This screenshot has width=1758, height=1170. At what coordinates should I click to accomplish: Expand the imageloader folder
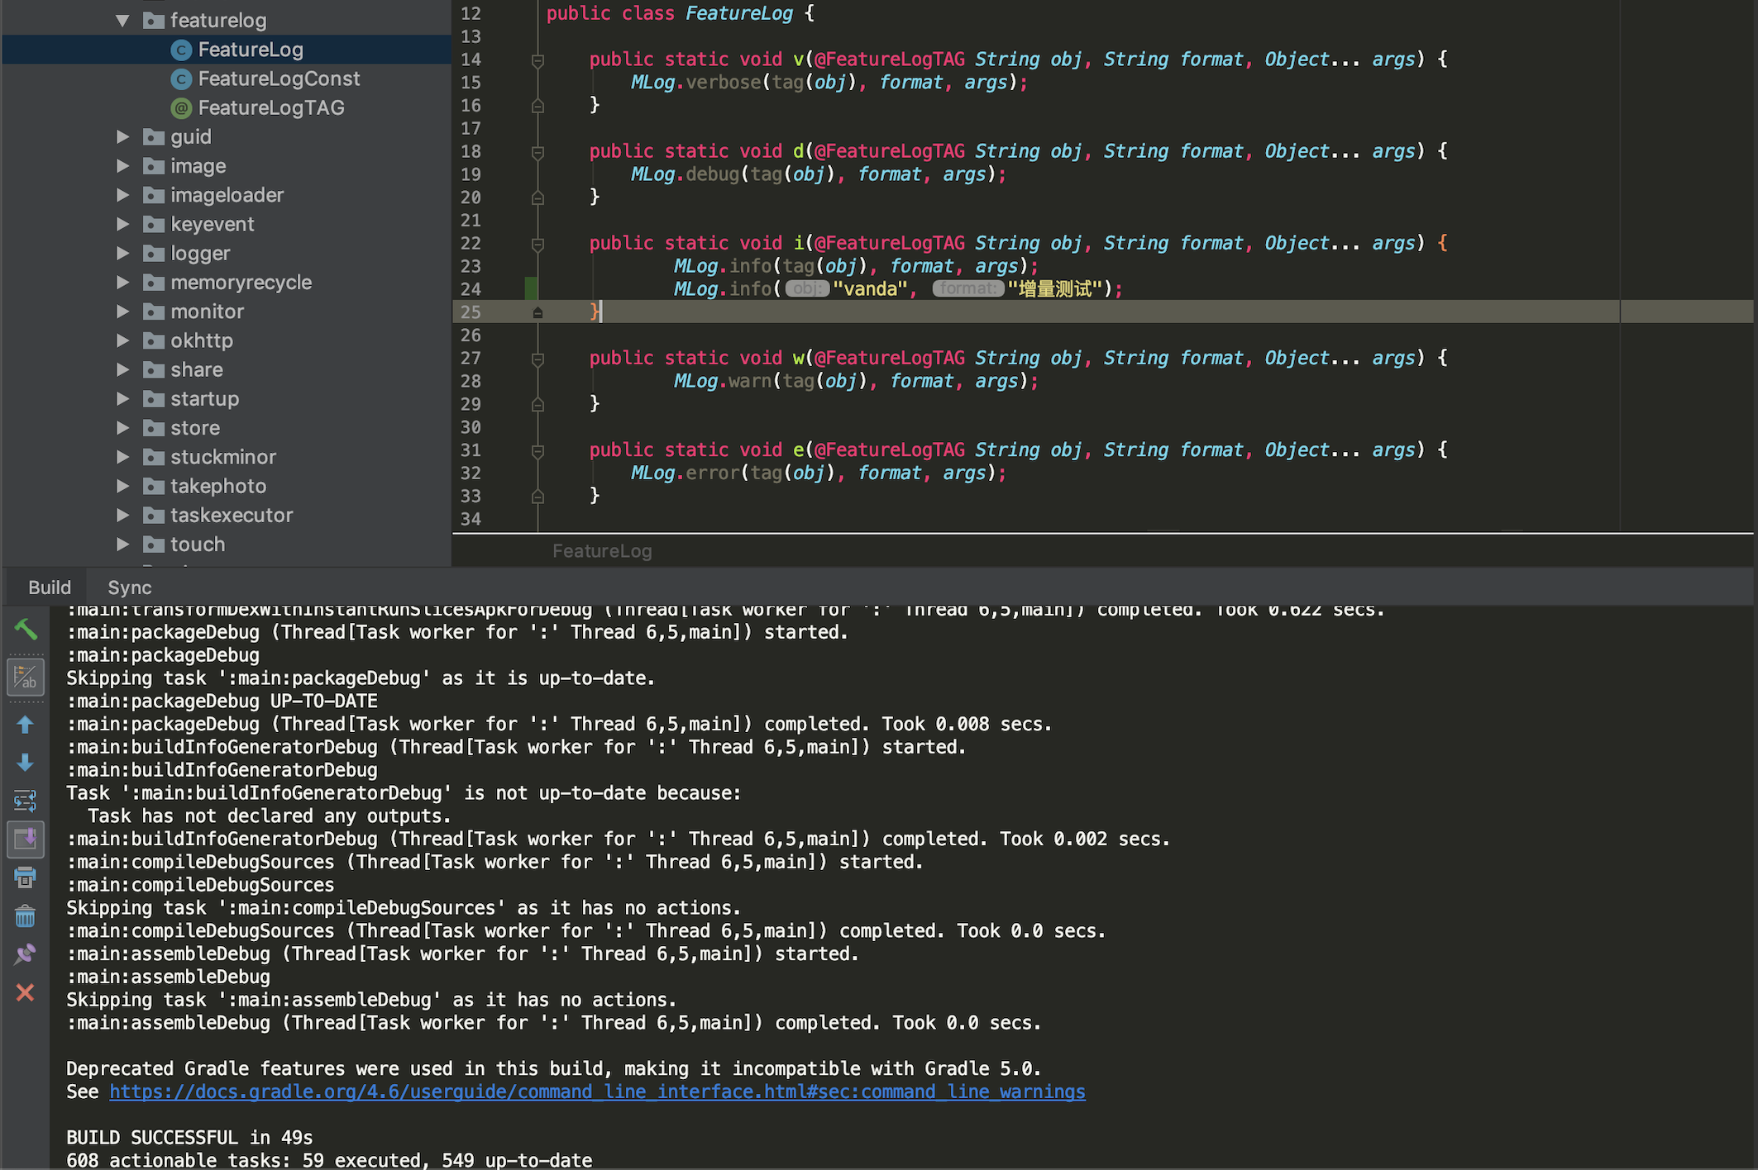(x=122, y=195)
